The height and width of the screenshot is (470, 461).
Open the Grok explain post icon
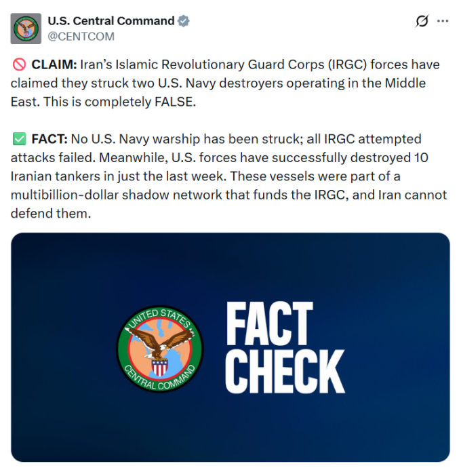pyautogui.click(x=422, y=21)
